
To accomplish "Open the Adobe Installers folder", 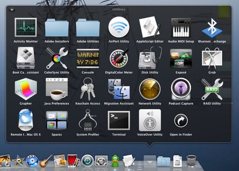I will tap(56, 28).
